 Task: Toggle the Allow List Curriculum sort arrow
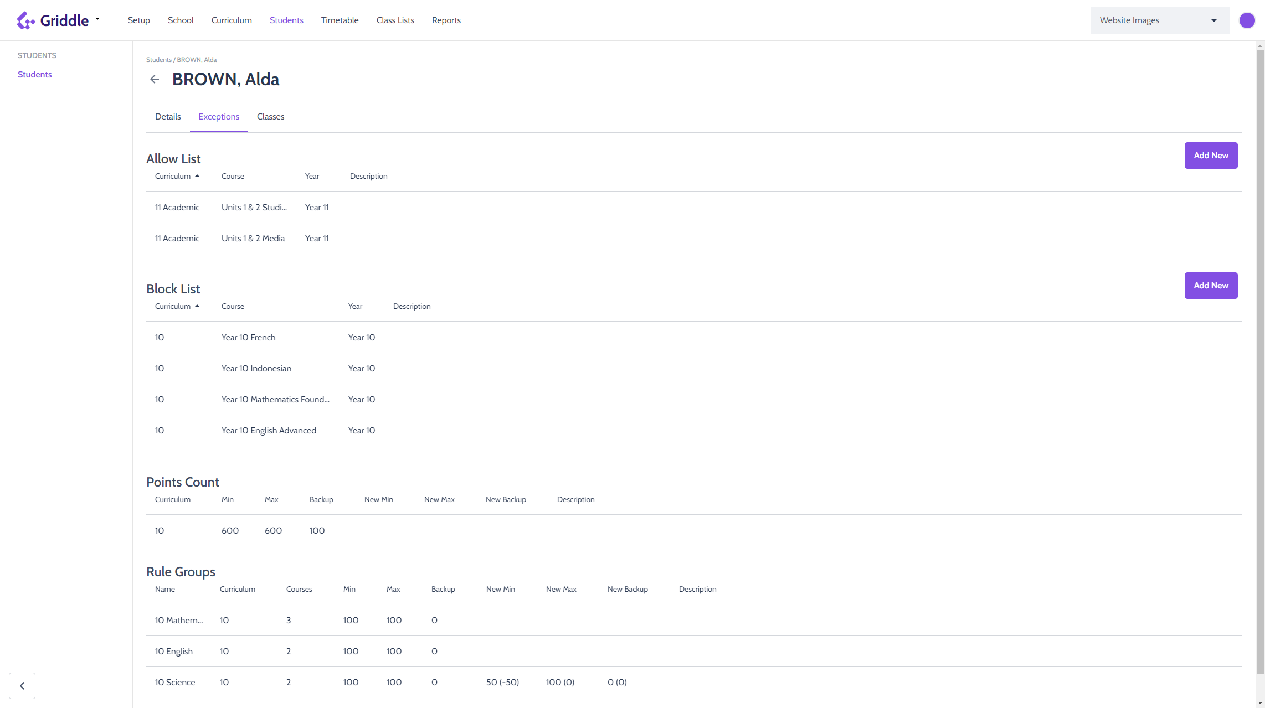point(197,177)
